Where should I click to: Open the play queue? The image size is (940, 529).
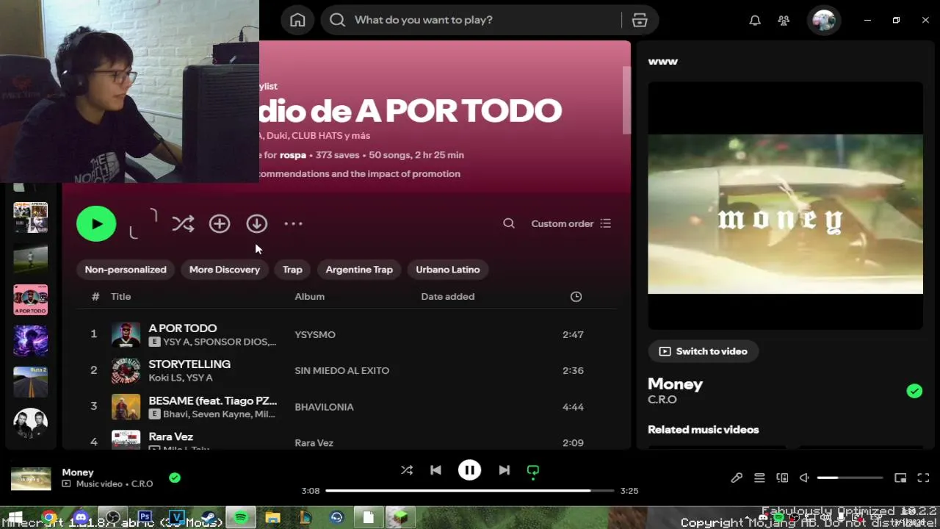(x=759, y=478)
